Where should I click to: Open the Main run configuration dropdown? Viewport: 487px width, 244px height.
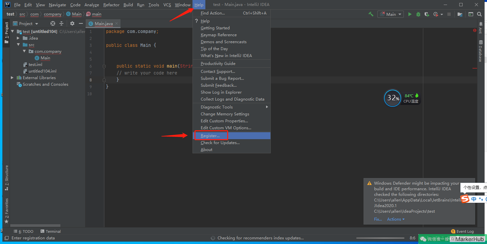click(391, 14)
